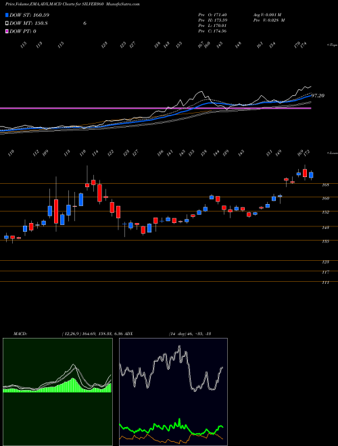Click the white DOW MT legend swatch
Image resolution: width=338 pixels, height=446 pixels.
7,23
